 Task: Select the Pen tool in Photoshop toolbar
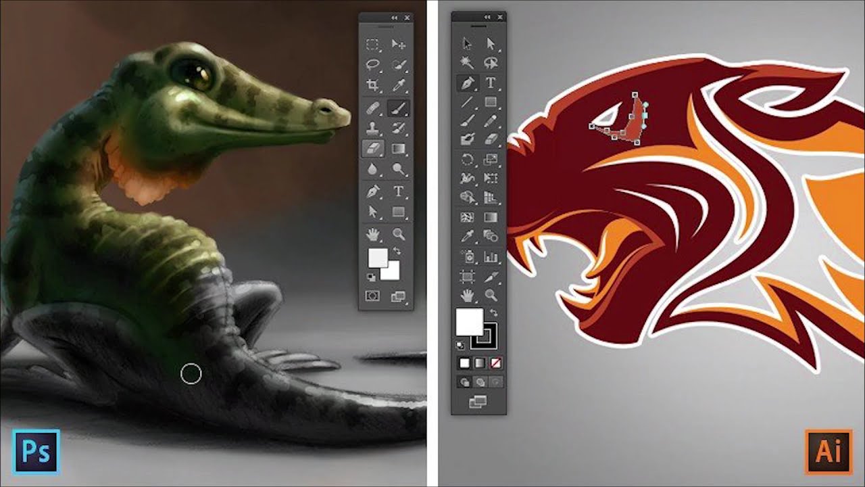(x=372, y=191)
